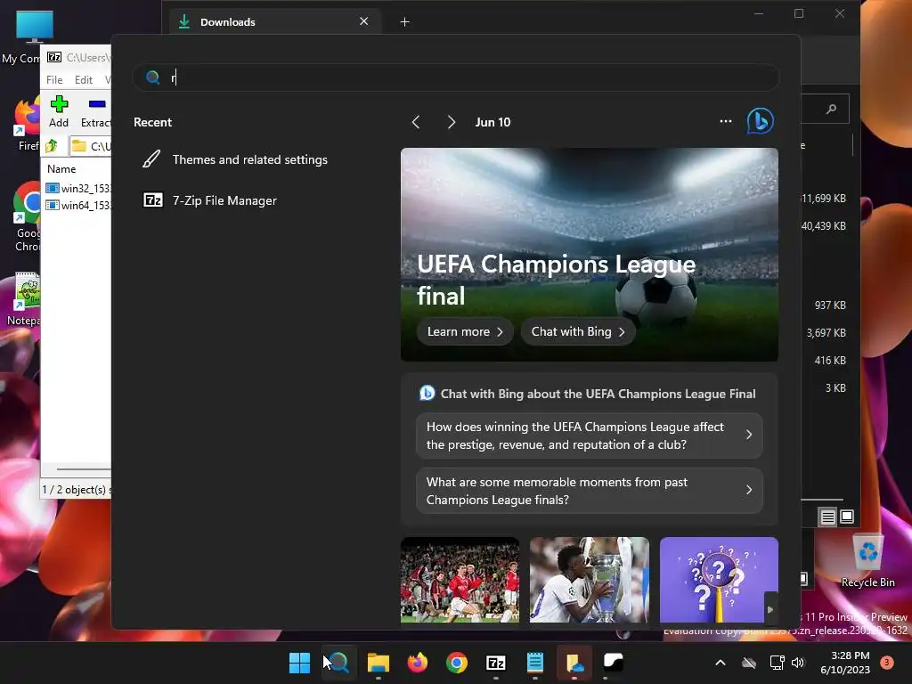The image size is (912, 684).
Task: Launch Firefox from the taskbar
Action: pos(417,663)
